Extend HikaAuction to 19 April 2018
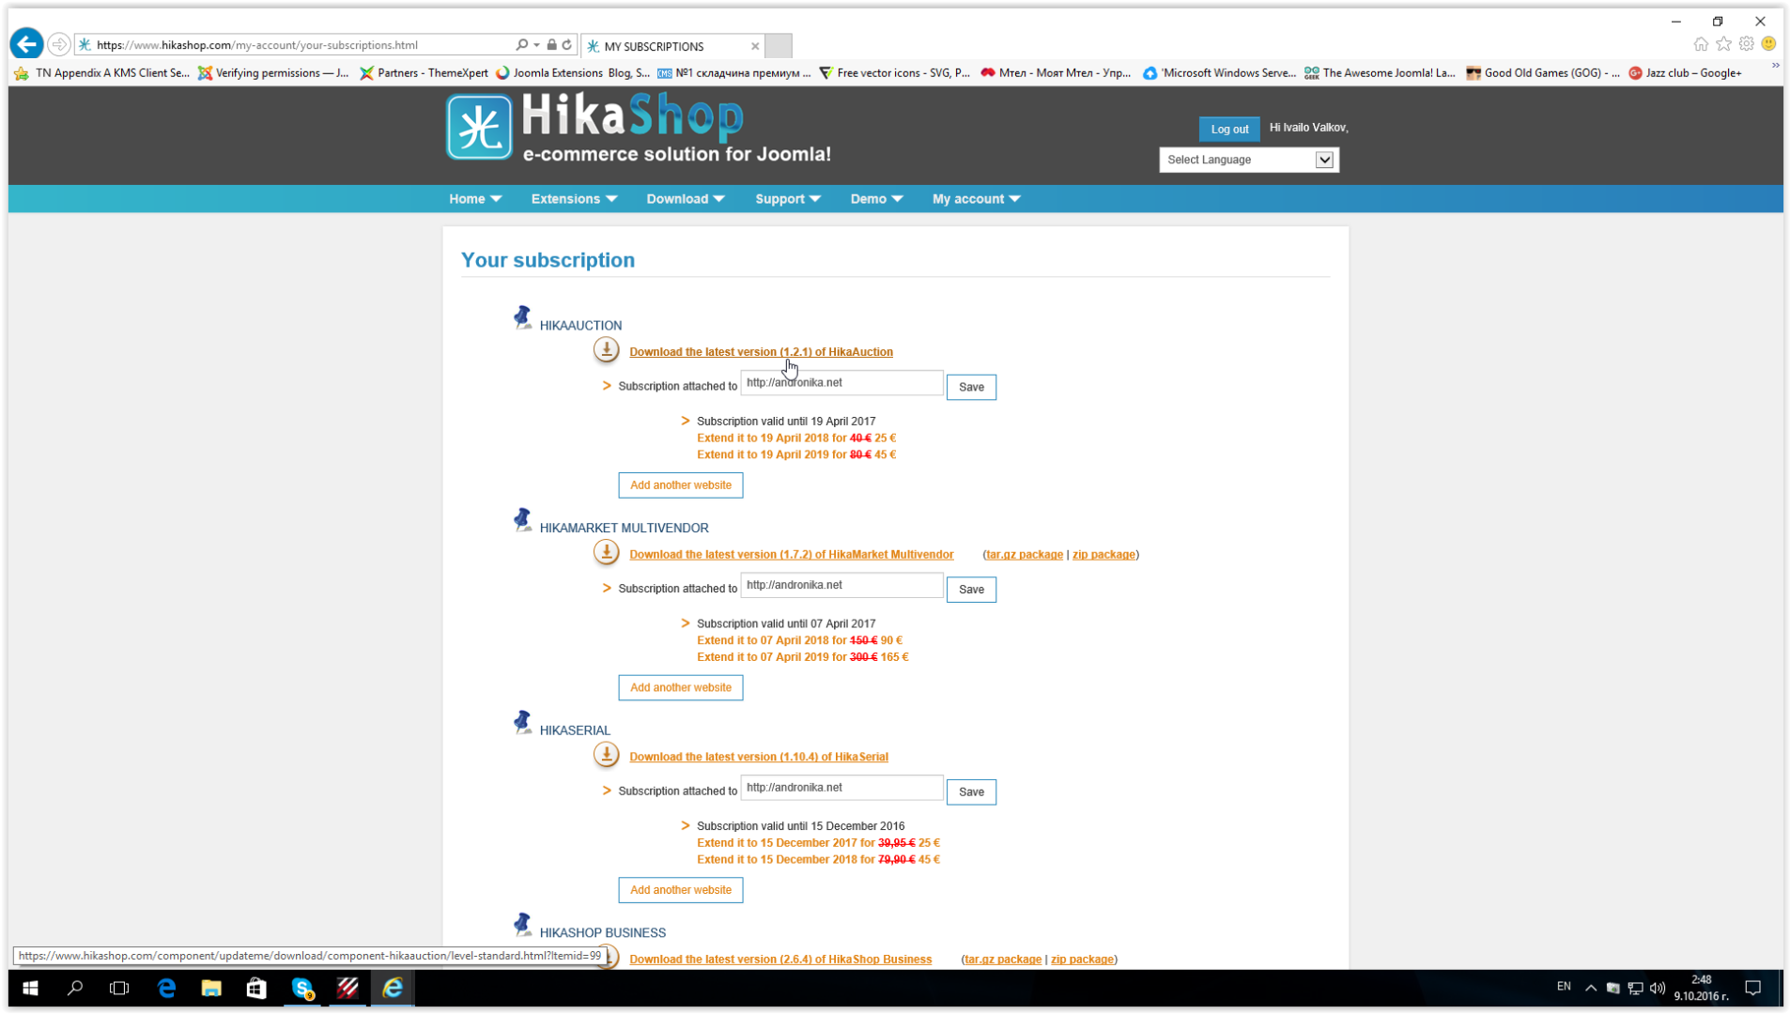The image size is (1790, 1014). pos(796,438)
